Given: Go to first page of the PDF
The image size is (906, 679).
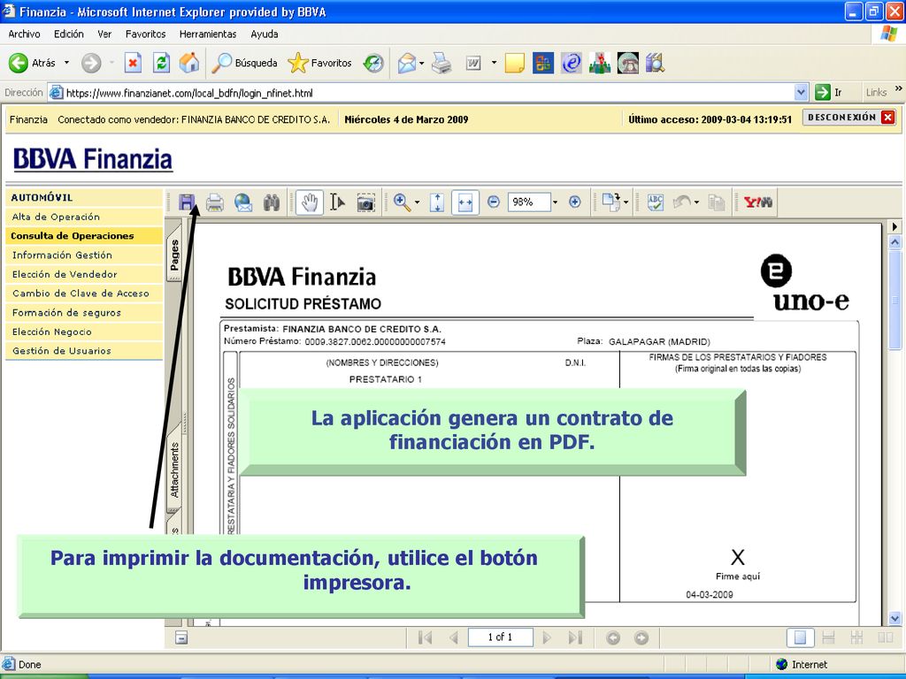Looking at the screenshot, I should pyautogui.click(x=425, y=637).
